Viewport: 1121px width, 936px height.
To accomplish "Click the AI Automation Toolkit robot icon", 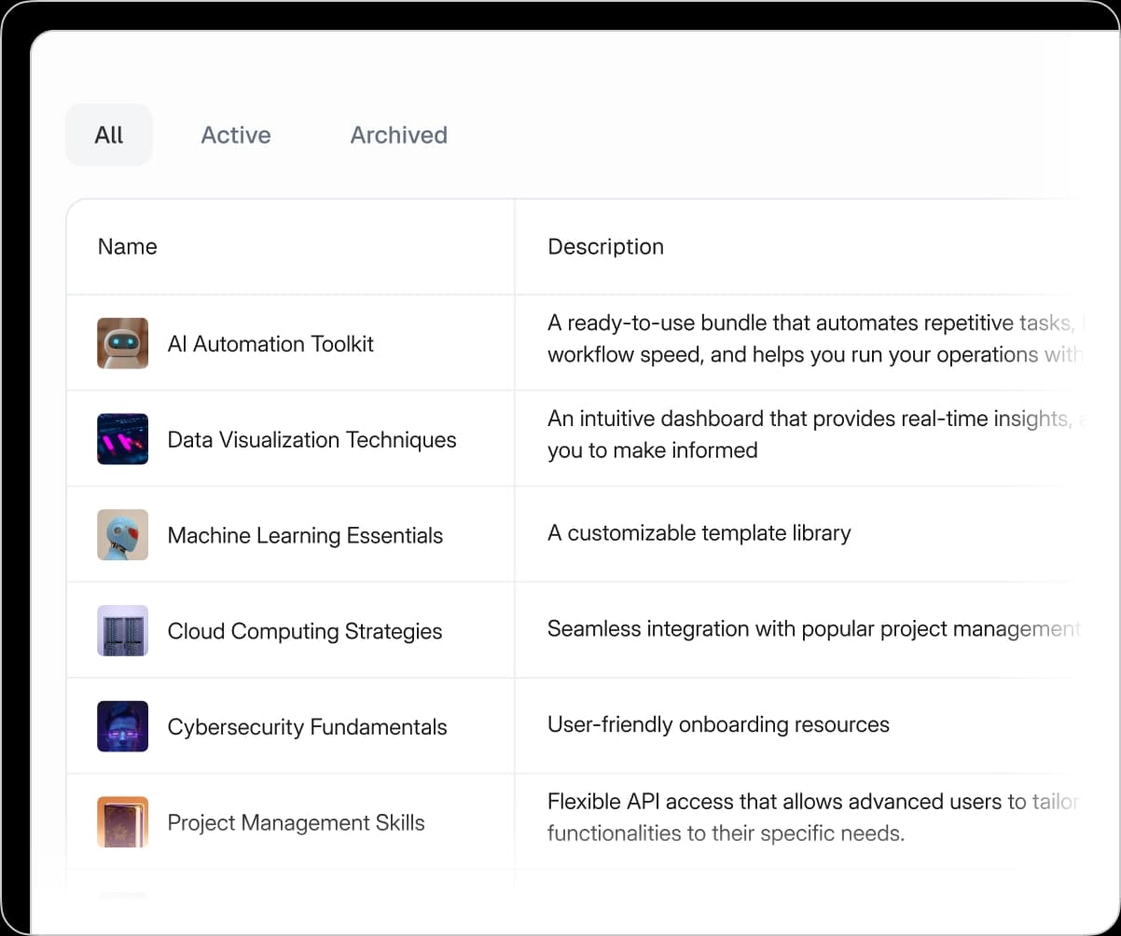I will point(122,343).
